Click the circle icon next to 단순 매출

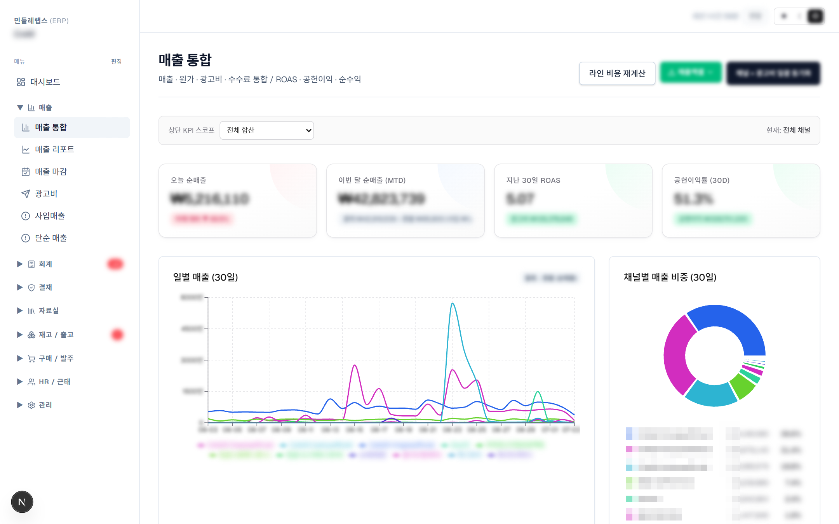click(26, 238)
